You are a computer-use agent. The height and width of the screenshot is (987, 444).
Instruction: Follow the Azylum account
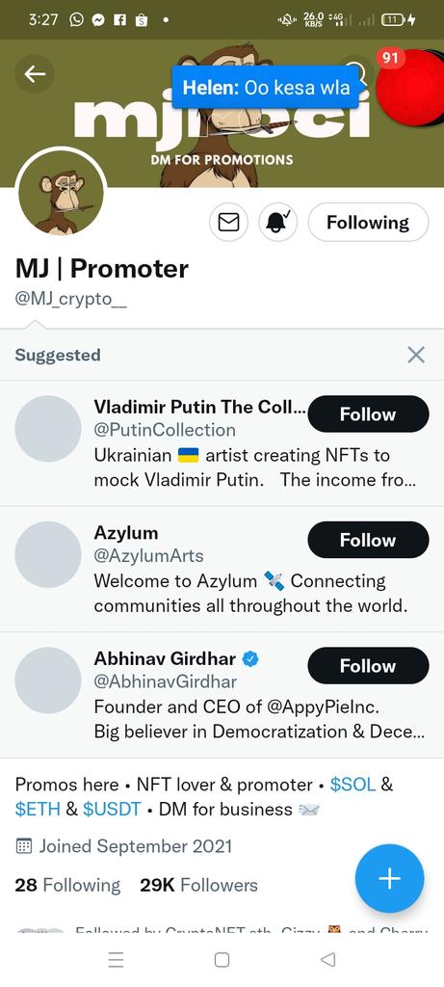[x=368, y=540]
